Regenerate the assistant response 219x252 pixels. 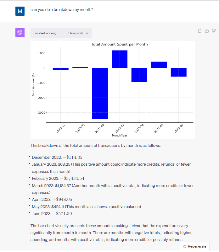pos(194,246)
